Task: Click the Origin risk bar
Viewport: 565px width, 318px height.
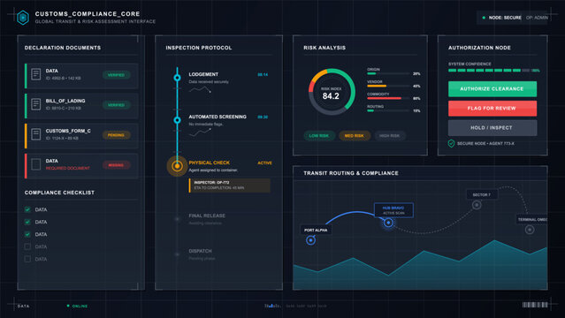Action: point(388,73)
